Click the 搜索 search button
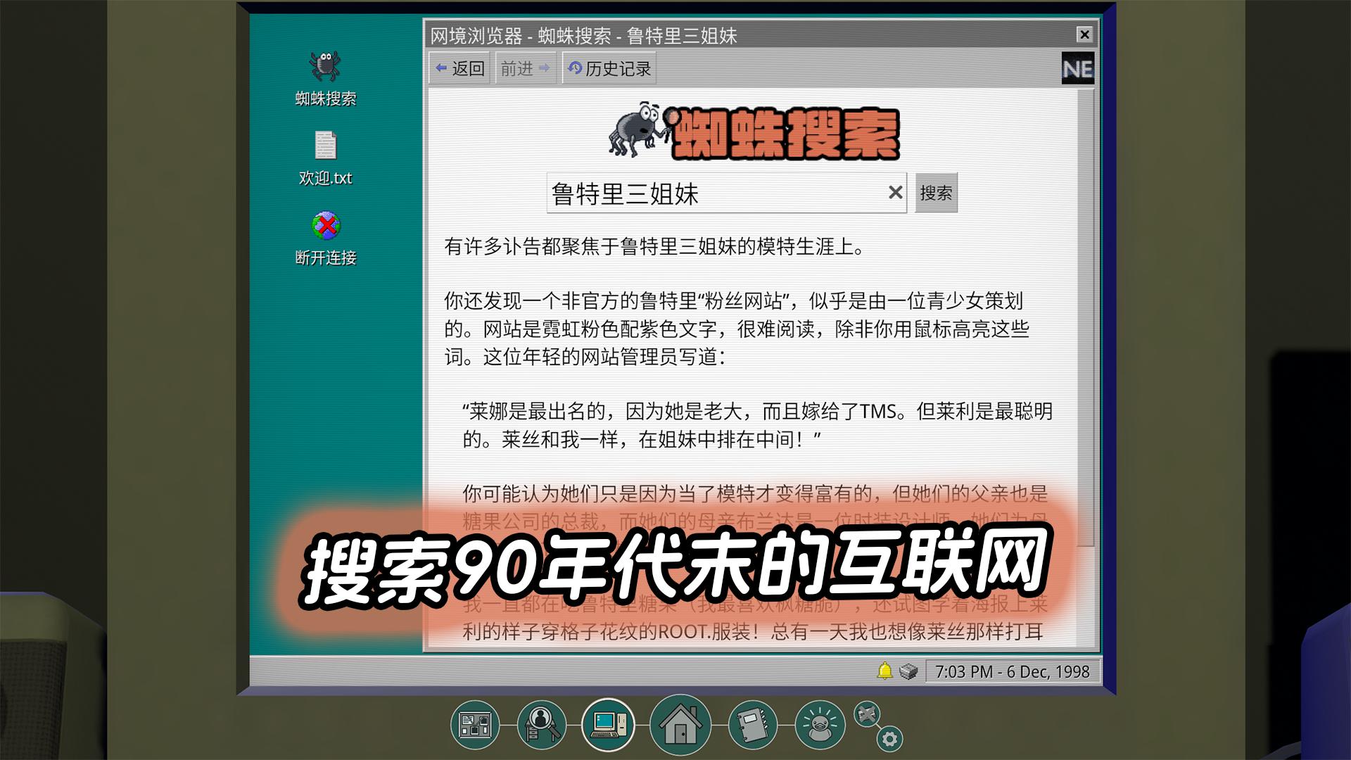This screenshot has height=760, width=1351. (x=936, y=193)
